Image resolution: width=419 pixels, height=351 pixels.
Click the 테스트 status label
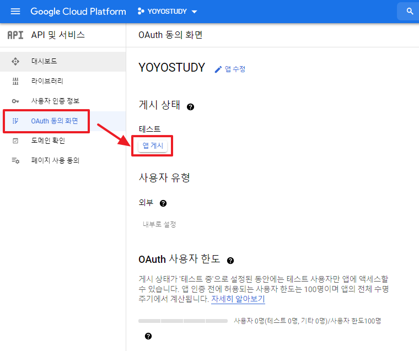tap(149, 129)
